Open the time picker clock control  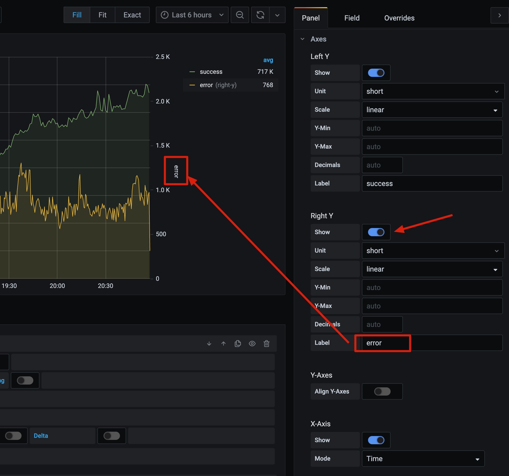click(165, 15)
